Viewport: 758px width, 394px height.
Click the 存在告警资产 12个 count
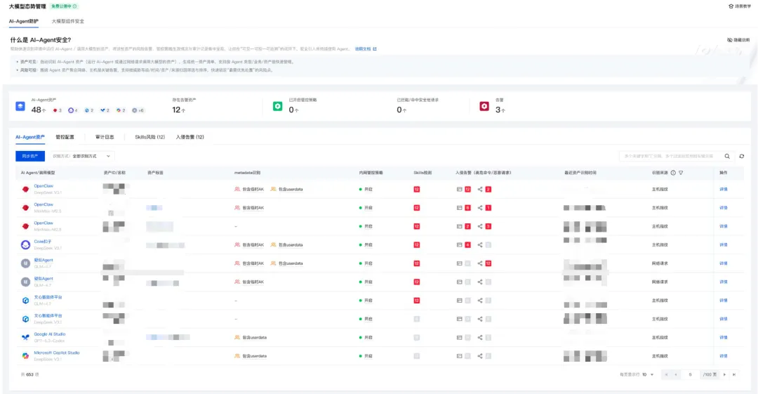[x=178, y=110]
